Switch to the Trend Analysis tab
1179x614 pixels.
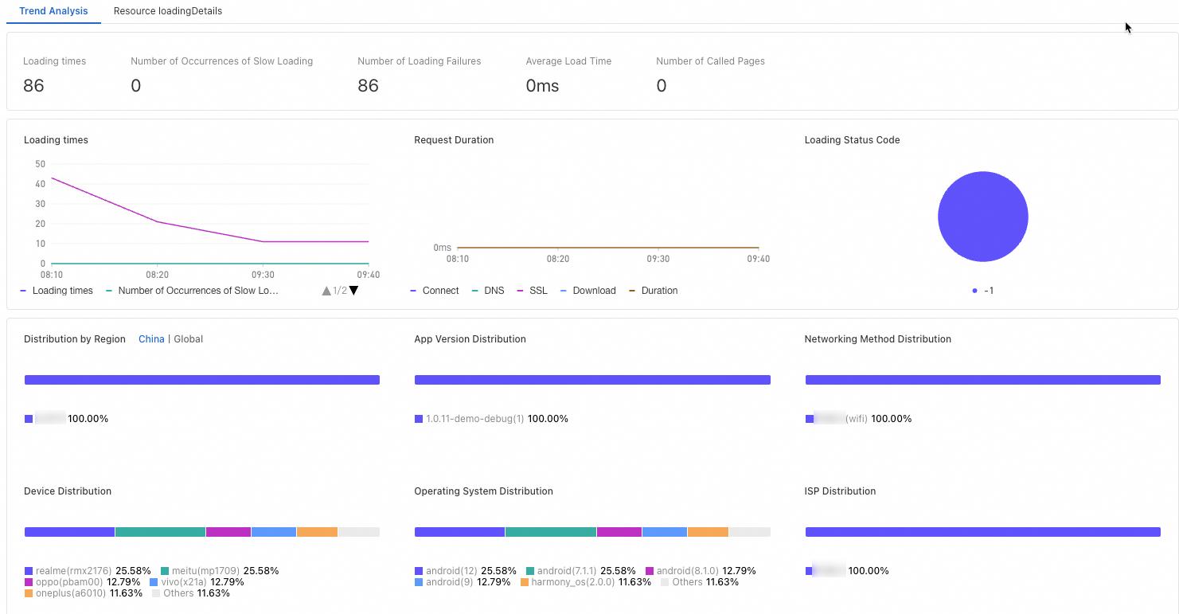(x=53, y=11)
